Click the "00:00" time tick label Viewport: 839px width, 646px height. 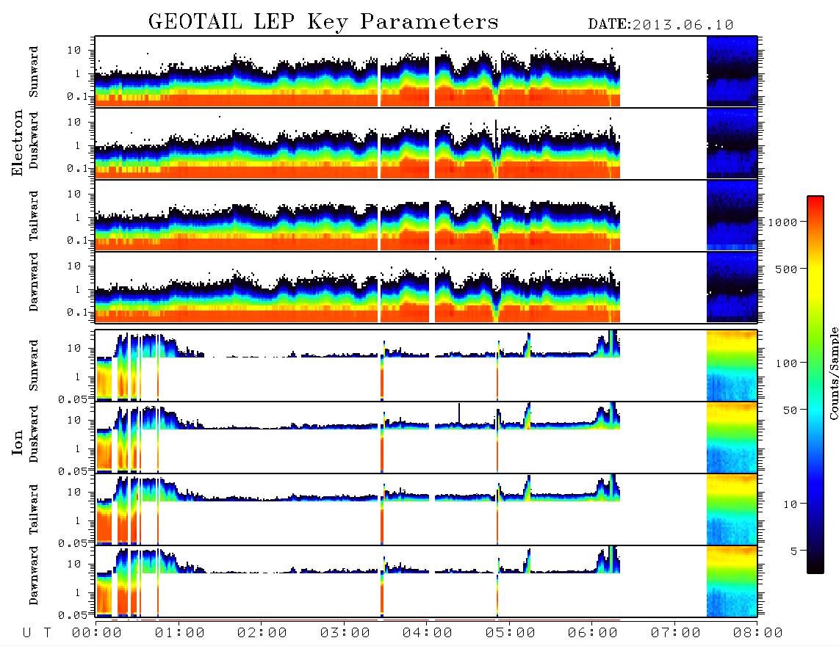[x=97, y=634]
